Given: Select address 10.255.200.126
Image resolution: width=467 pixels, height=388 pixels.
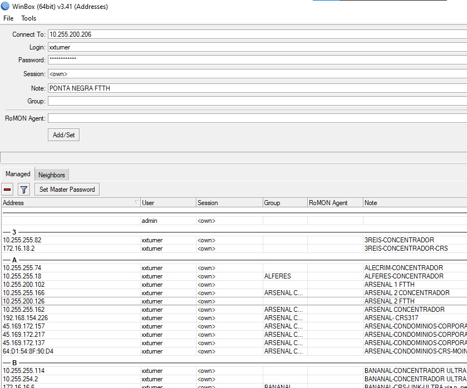Looking at the screenshot, I should point(24,301).
